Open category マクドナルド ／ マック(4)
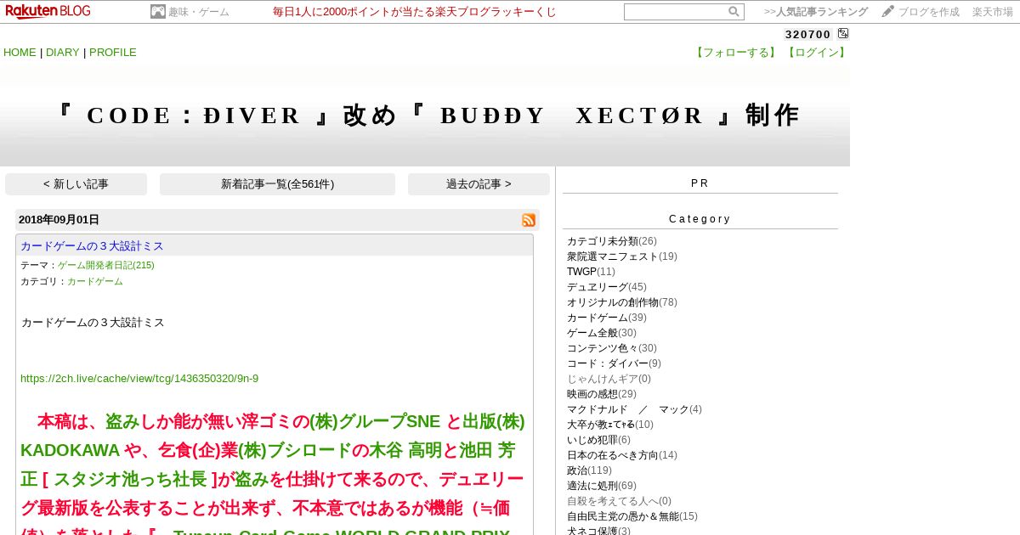The image size is (1020, 535). tap(634, 409)
